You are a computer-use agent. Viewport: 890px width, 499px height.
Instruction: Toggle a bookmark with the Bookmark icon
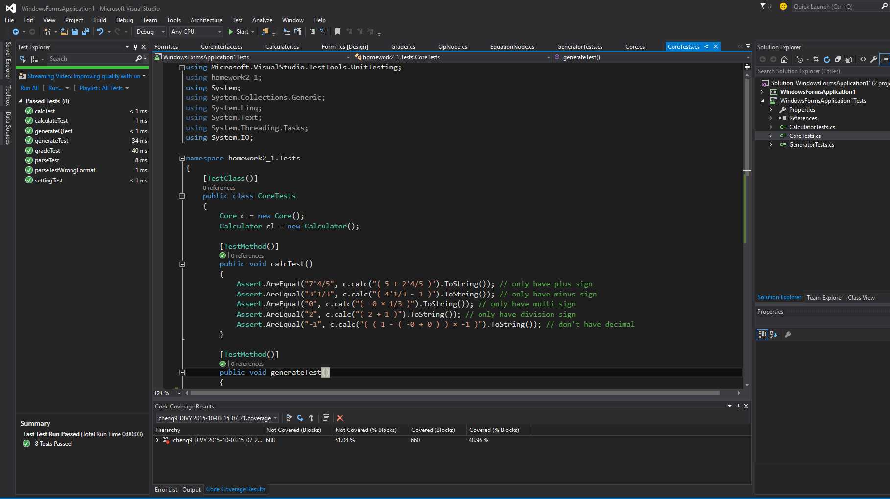coord(337,32)
